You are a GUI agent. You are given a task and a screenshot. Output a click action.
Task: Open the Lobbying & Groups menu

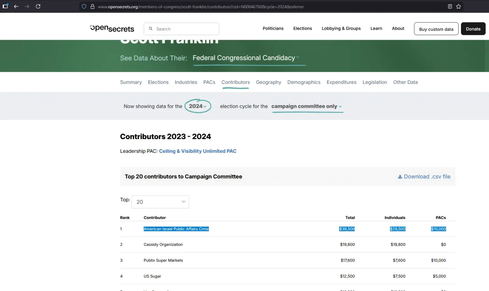pos(341,28)
